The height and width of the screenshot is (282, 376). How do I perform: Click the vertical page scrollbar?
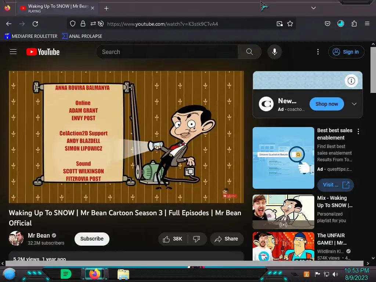[x=373, y=70]
